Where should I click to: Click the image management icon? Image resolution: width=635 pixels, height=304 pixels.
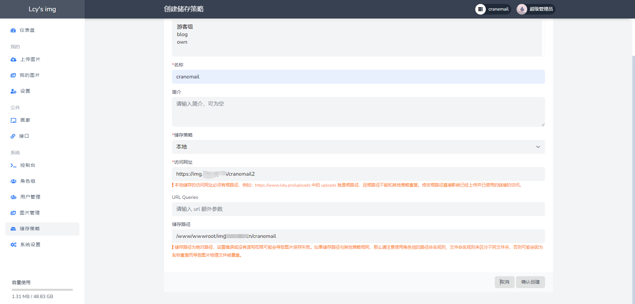[x=13, y=213]
